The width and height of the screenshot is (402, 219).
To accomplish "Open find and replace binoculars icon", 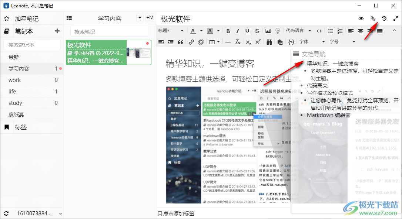I will pos(269,42).
